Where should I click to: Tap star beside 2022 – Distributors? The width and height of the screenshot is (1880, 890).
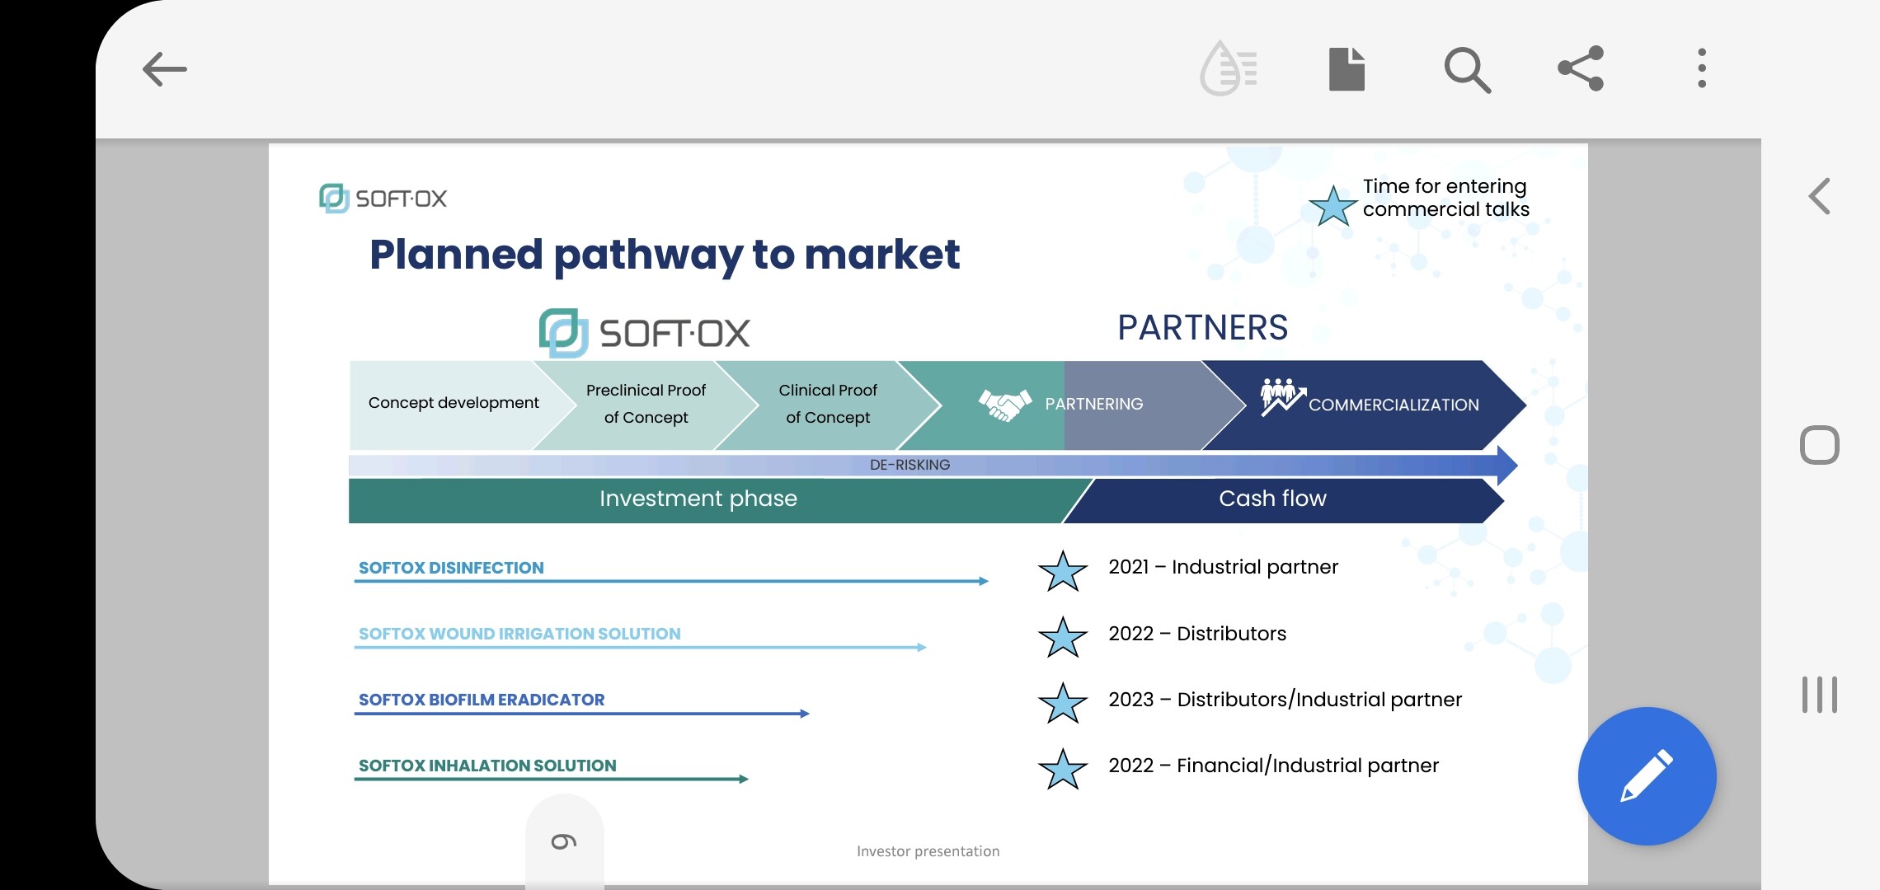pos(1063,637)
